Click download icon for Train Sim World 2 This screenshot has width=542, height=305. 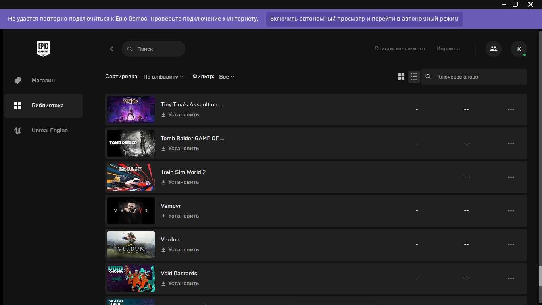[163, 182]
